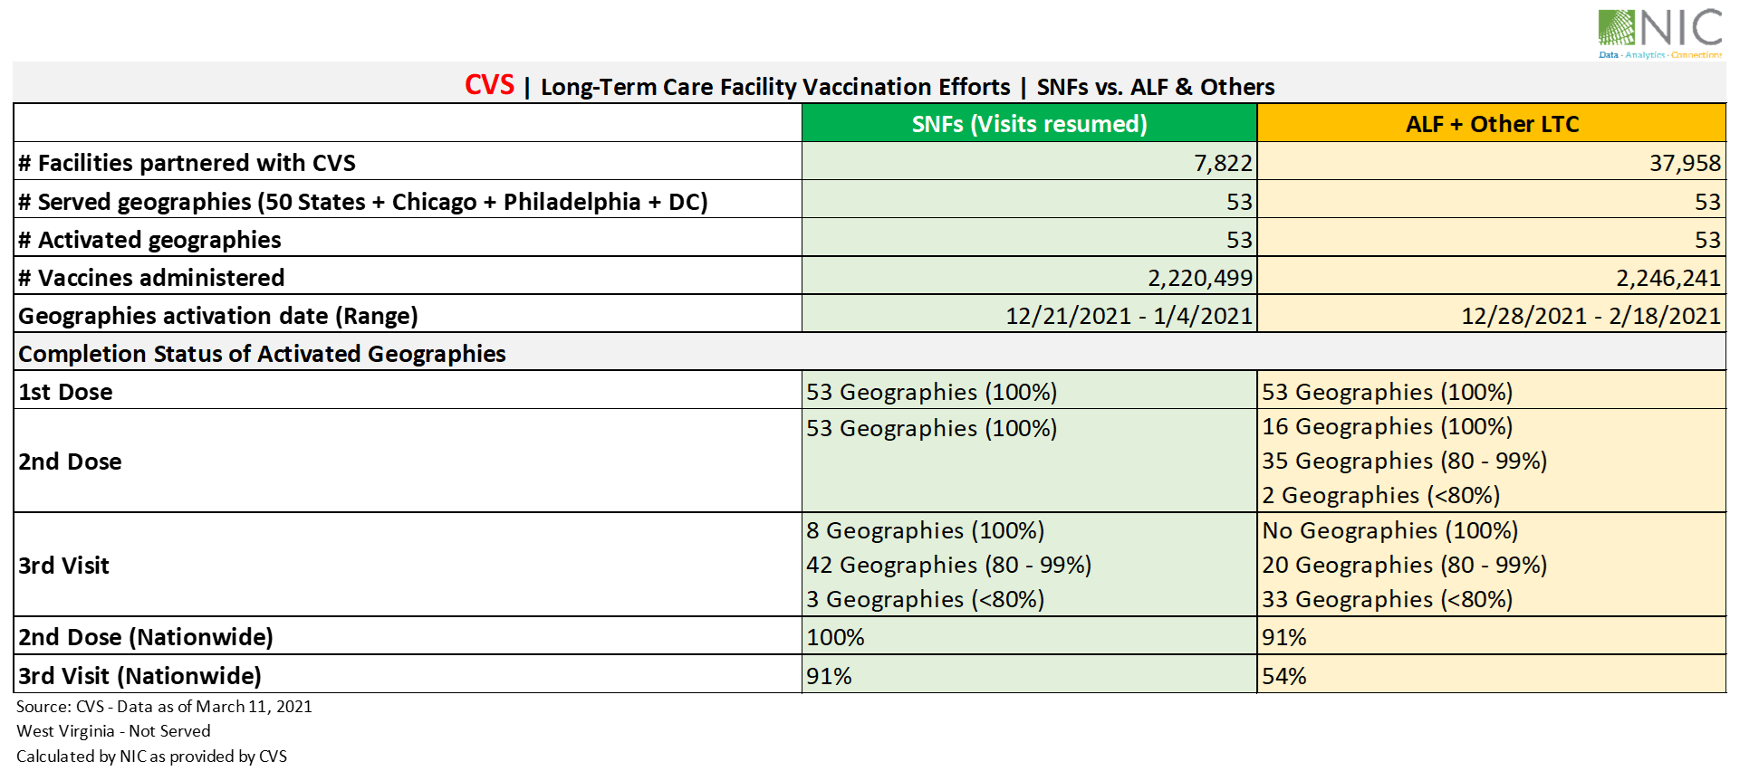Screen dimensions: 1739x771
Task: Select the 'SNFs (Visits resumed)' column header
Action: (1029, 123)
